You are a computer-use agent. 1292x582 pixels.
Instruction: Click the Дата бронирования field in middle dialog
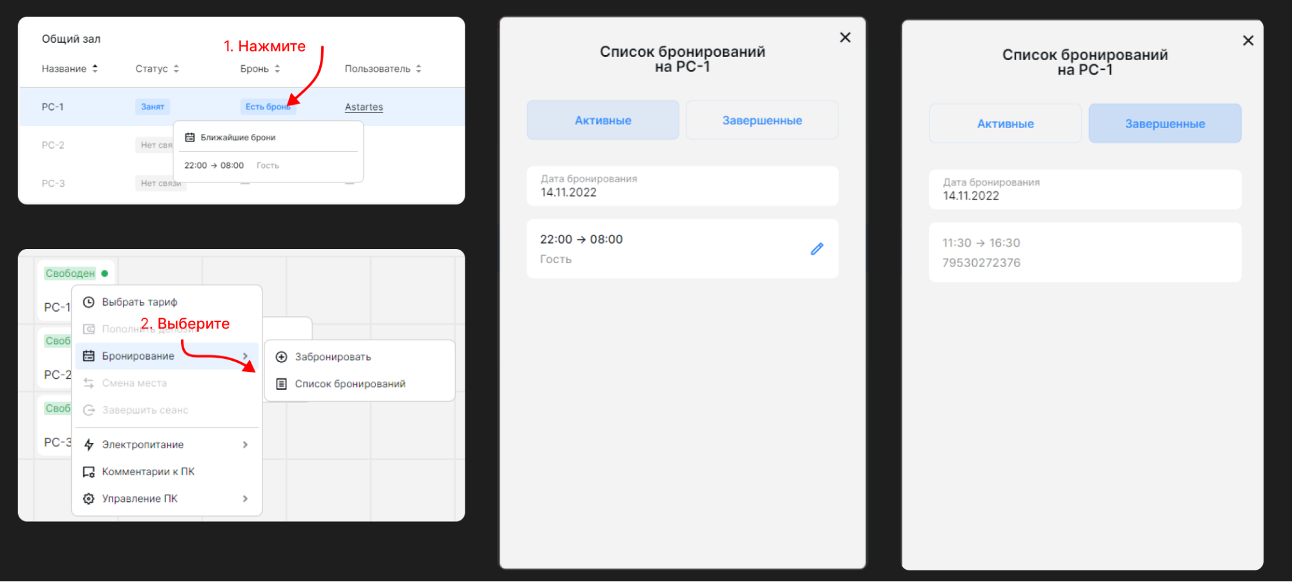(x=682, y=186)
